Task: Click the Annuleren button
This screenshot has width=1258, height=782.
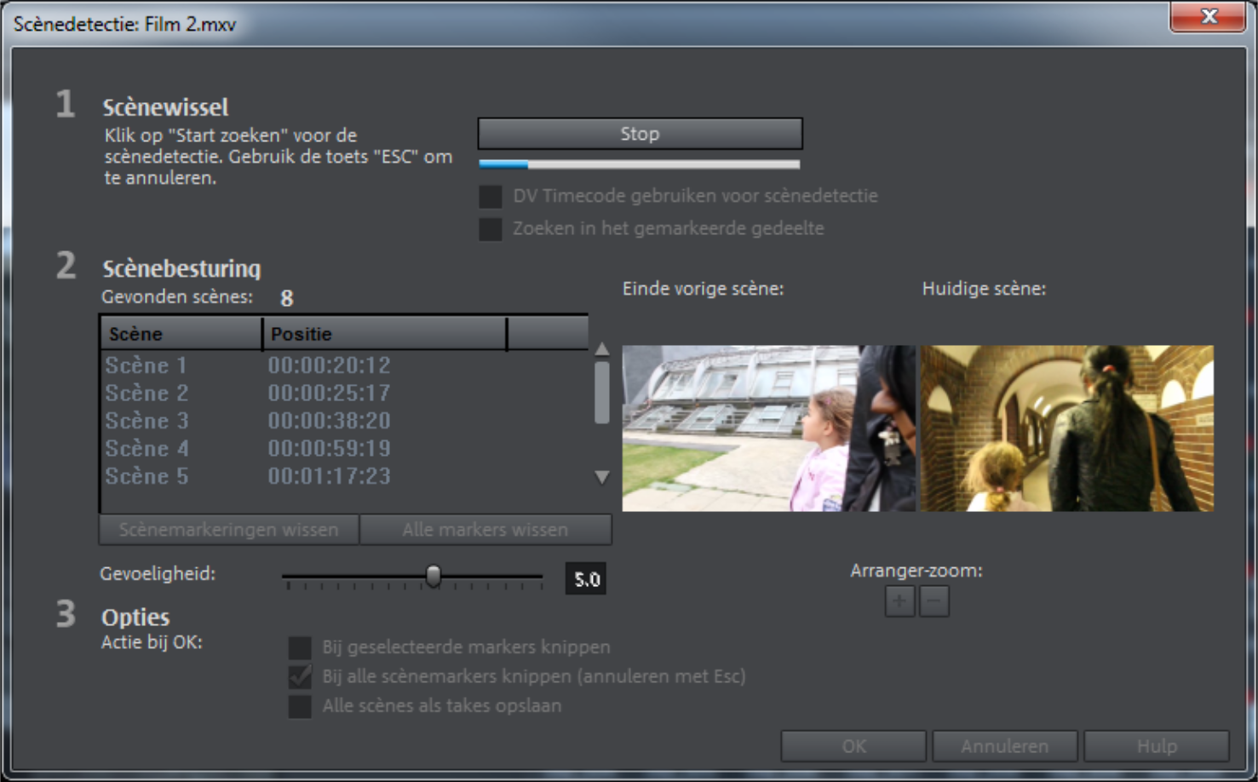Action: 1005,746
